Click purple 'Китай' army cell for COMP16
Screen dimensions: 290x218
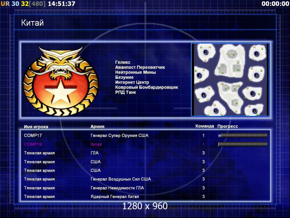click(x=96, y=144)
